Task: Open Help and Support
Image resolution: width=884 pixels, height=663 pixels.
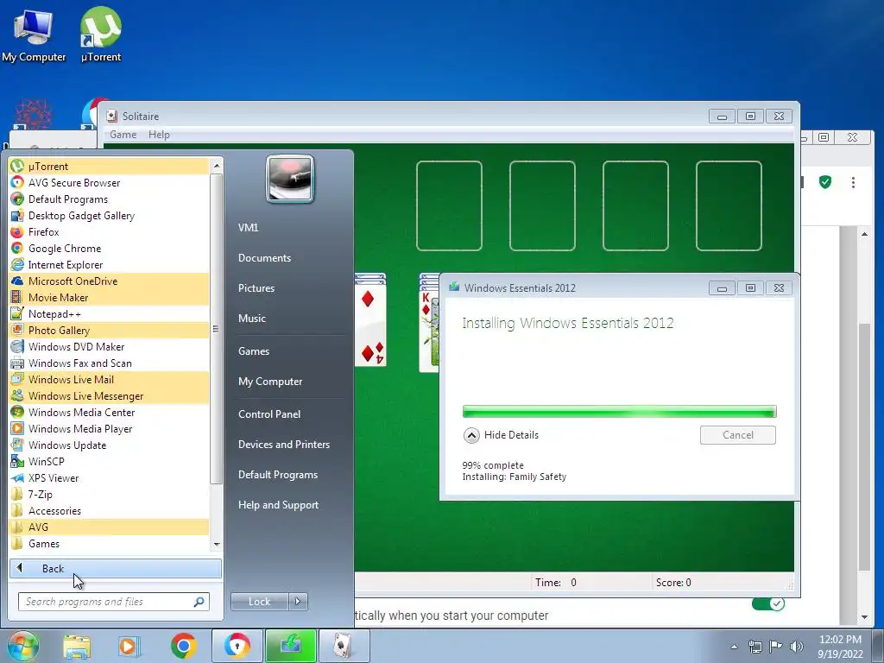Action: pos(279,505)
